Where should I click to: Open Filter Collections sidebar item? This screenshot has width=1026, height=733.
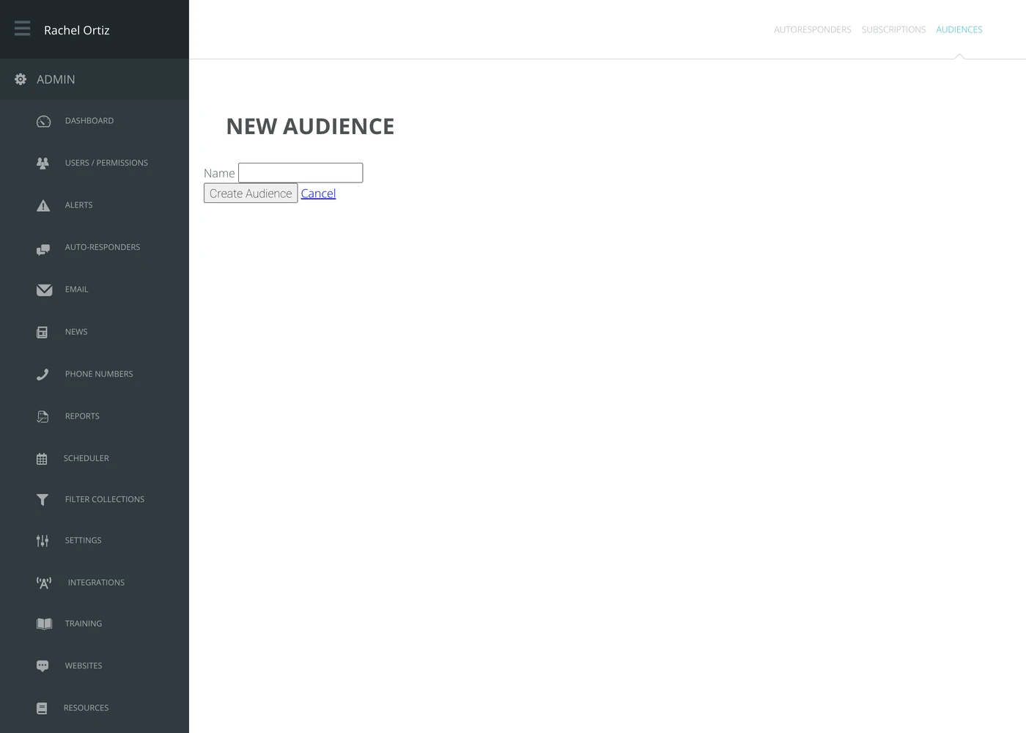click(x=105, y=499)
